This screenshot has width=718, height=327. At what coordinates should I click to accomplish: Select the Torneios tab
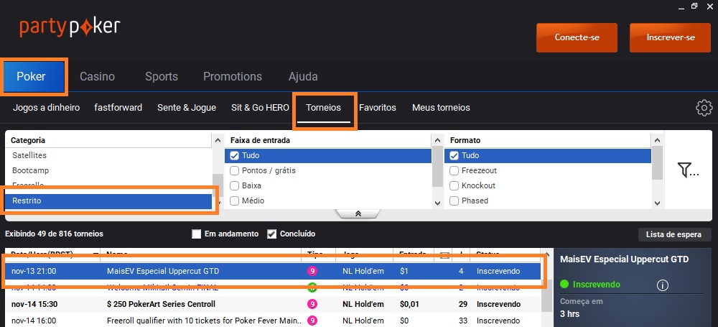tap(323, 108)
